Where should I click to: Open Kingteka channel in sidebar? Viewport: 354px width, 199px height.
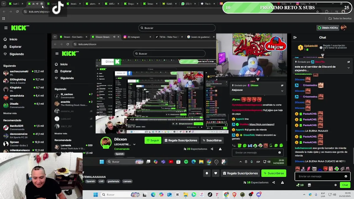coord(24,89)
